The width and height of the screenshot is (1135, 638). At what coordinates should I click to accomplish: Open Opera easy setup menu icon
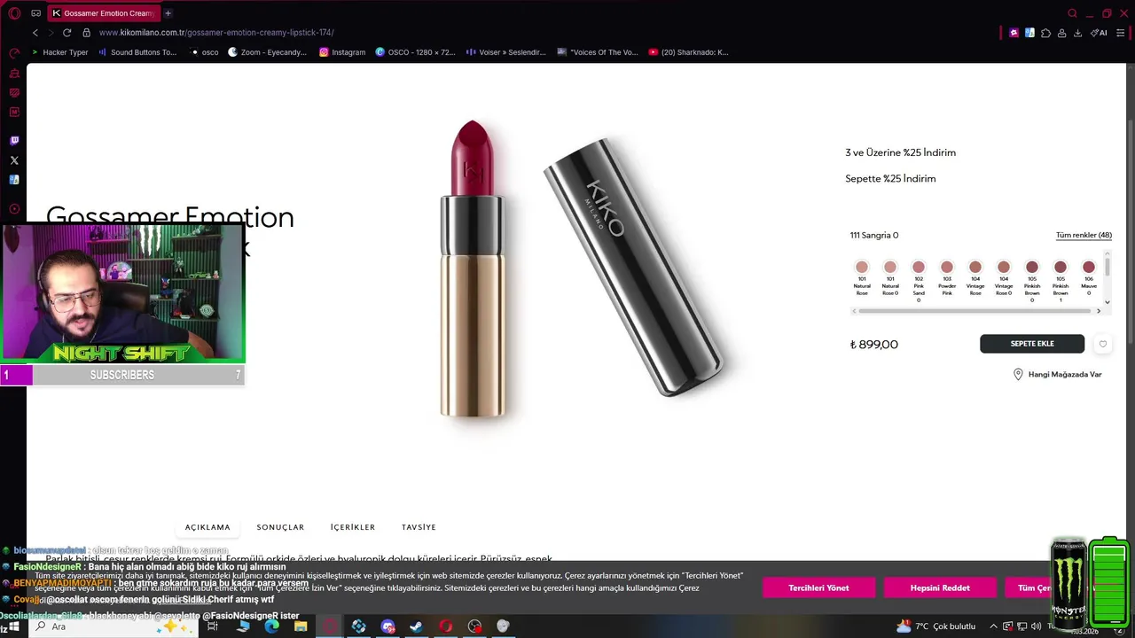pyautogui.click(x=1121, y=33)
